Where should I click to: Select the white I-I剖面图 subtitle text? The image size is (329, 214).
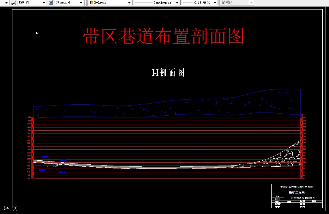point(168,72)
